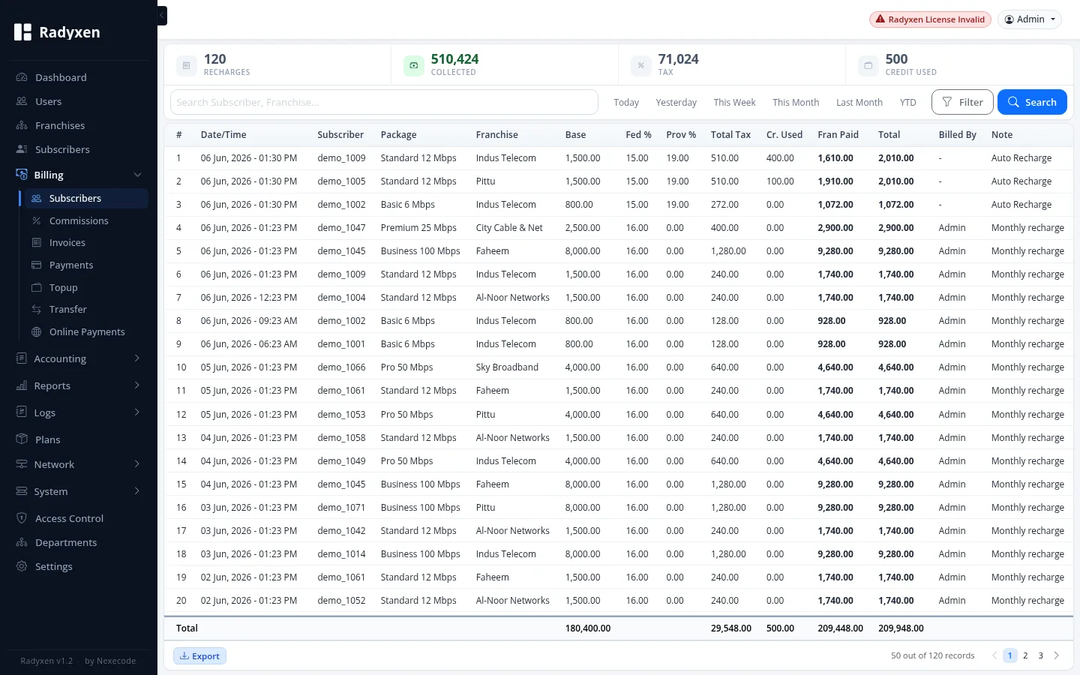Open the Admin user dropdown

(x=1030, y=19)
